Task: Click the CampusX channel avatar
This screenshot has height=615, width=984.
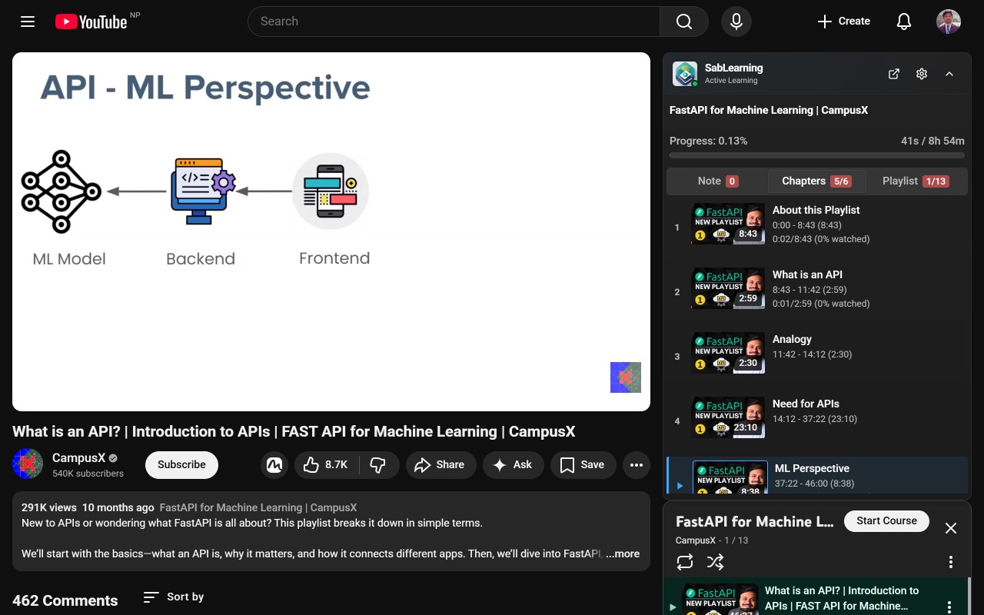Action: click(x=28, y=464)
